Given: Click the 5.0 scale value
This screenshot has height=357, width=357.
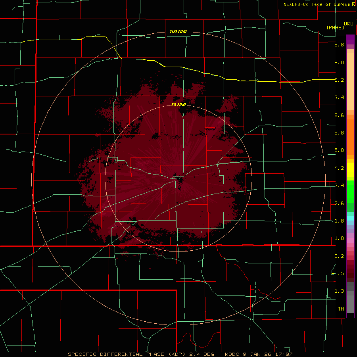Looking at the screenshot, I should pyautogui.click(x=339, y=150).
